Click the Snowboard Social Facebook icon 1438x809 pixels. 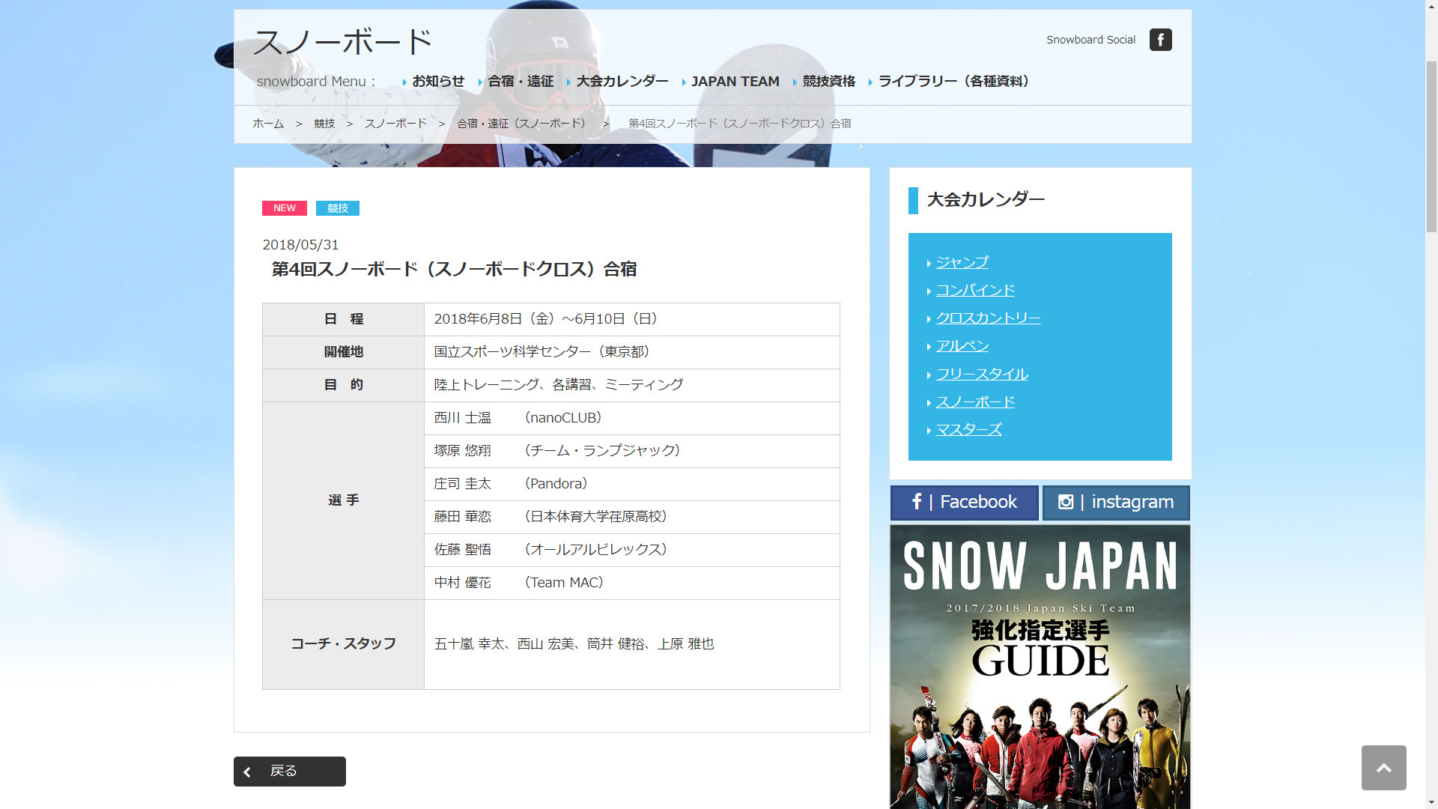click(1160, 40)
